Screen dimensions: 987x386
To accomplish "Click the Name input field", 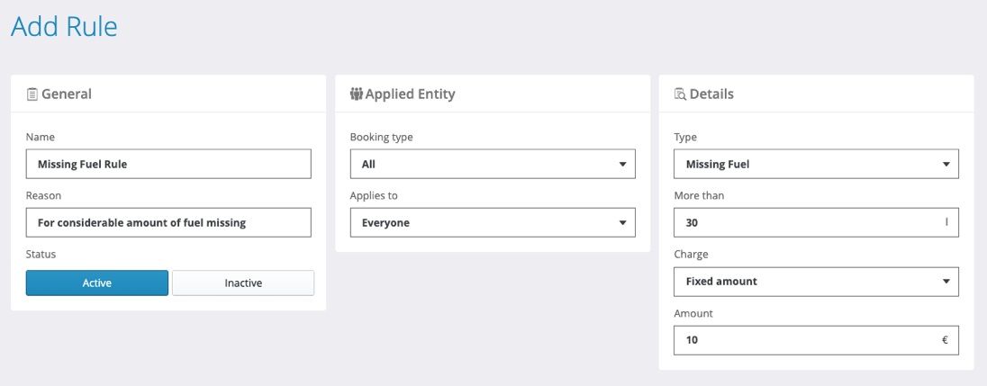I will (x=168, y=164).
